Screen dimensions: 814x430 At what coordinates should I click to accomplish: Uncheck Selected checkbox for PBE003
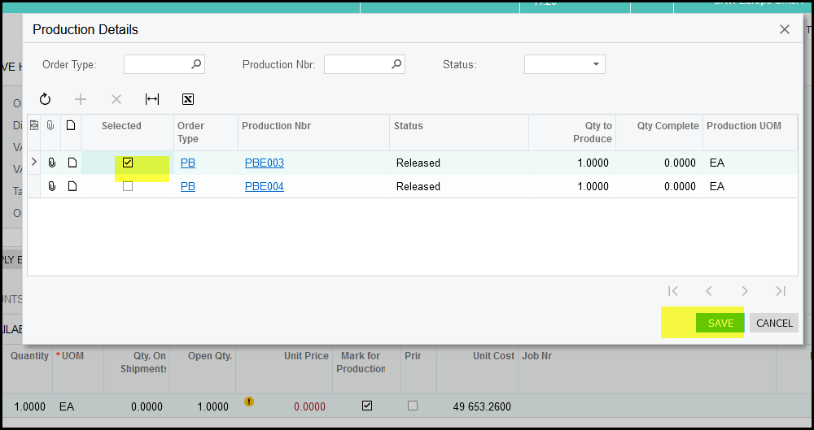pyautogui.click(x=128, y=163)
